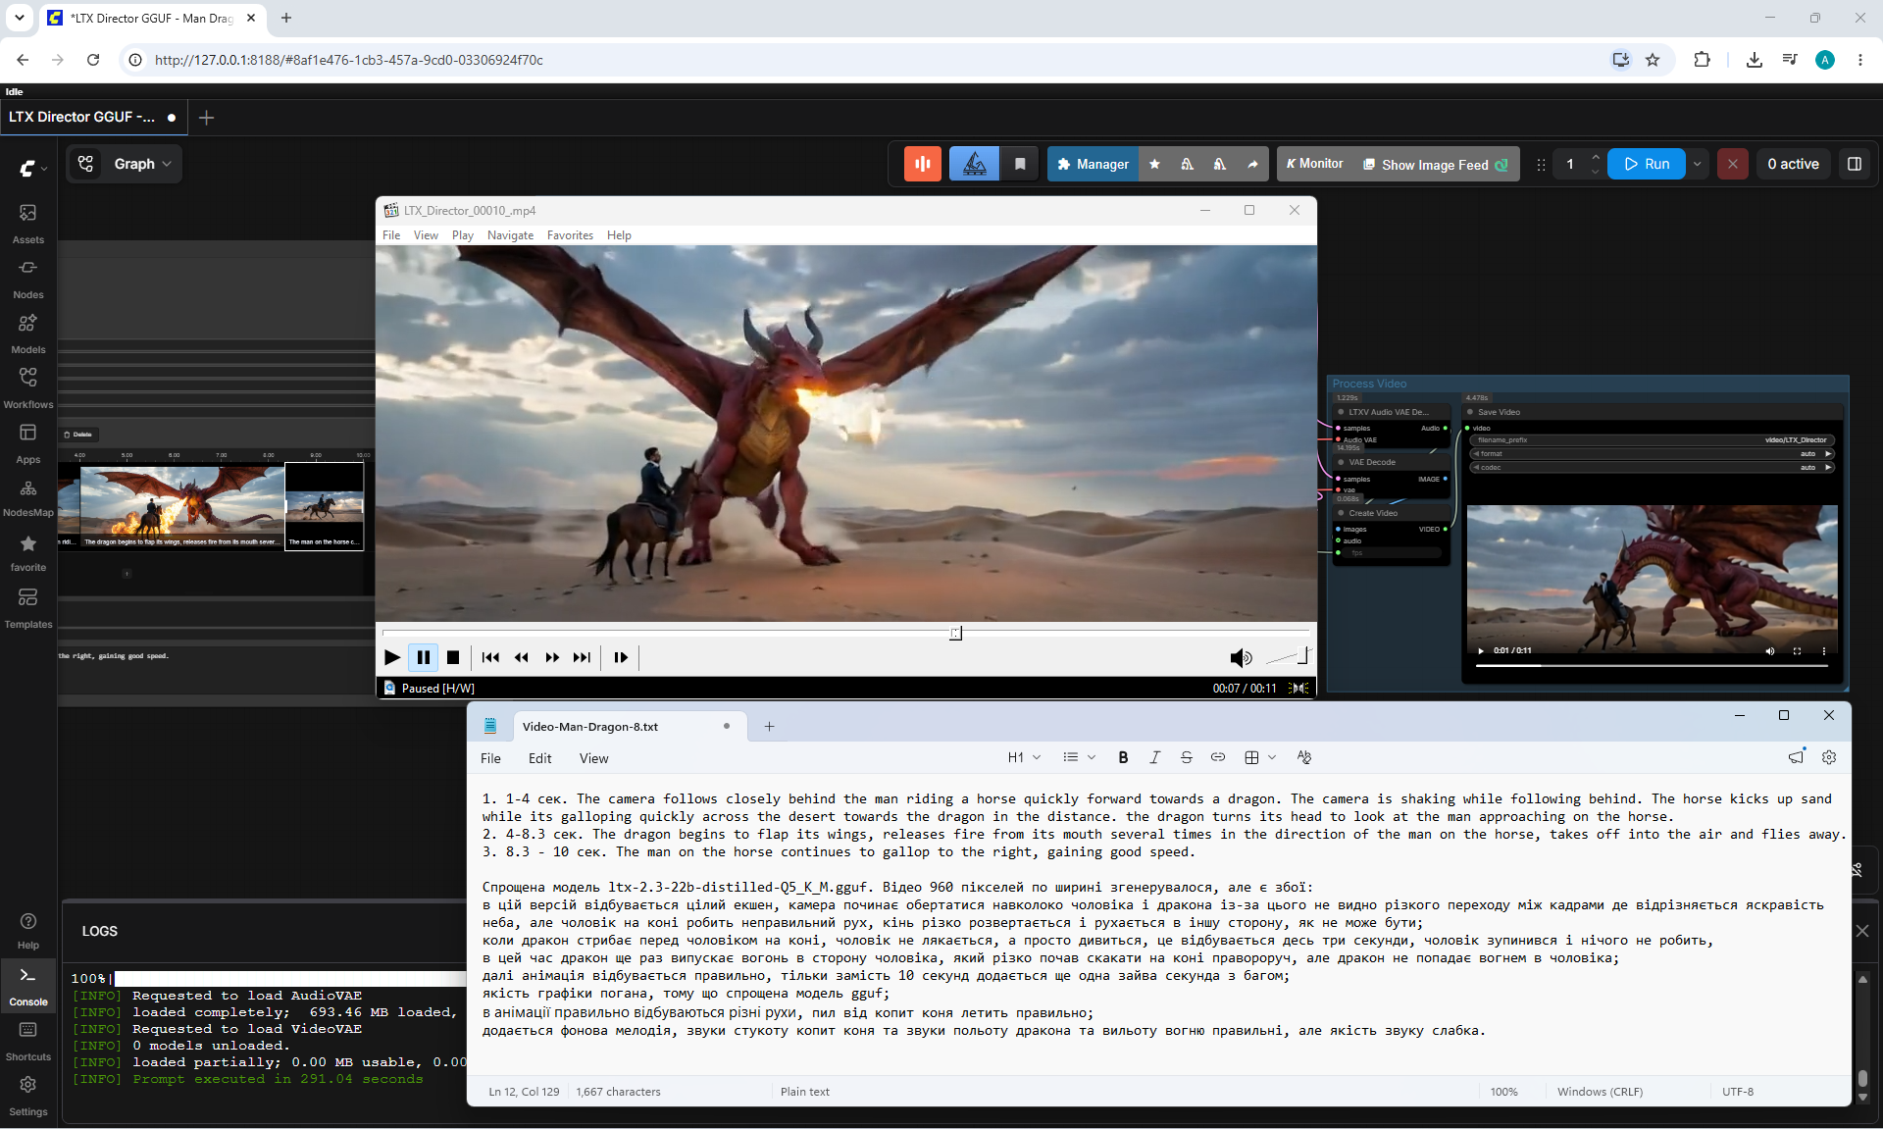
Task: Cancel the current run with red X
Action: [x=1732, y=164]
